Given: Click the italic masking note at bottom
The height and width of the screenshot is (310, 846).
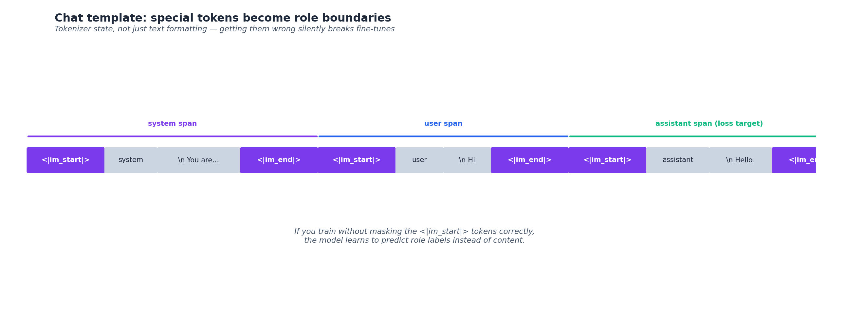Looking at the screenshot, I should pos(414,236).
